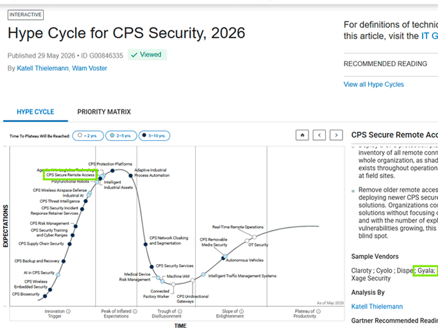Screen dimensions: 438x328
Task: Open author Wam Voster's profile link
Action: click(x=90, y=68)
